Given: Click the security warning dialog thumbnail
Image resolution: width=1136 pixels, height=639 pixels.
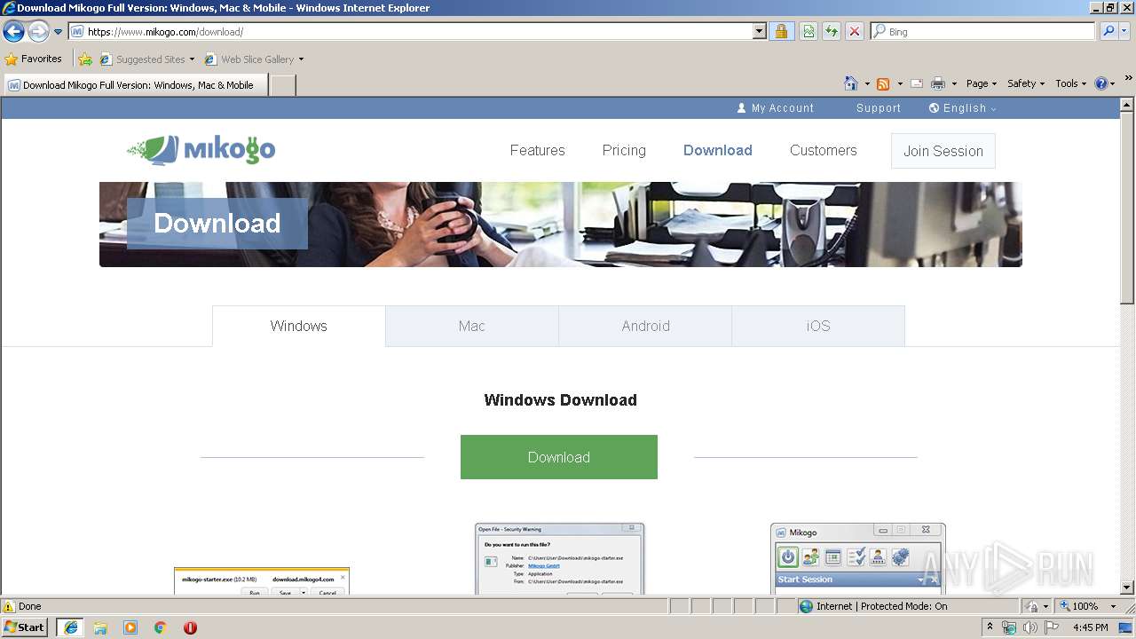Looking at the screenshot, I should (559, 558).
